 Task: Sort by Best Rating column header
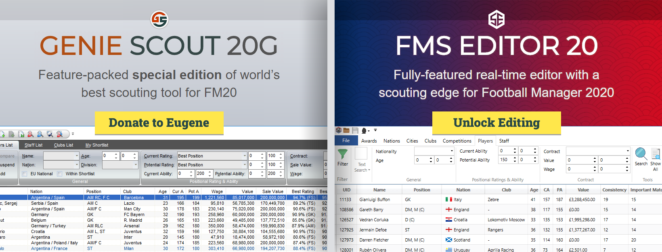click(303, 191)
